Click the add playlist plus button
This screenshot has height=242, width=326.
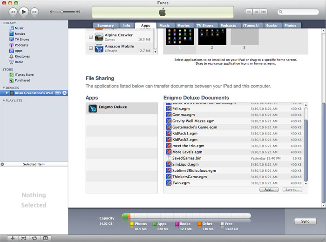tap(13, 238)
